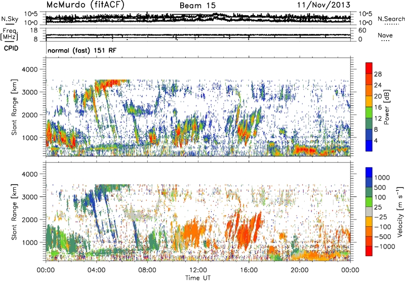Click the "−100" tick on the Velocity colorbar

click(383, 227)
